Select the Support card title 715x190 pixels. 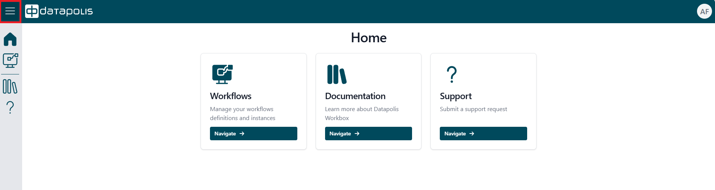pos(456,96)
